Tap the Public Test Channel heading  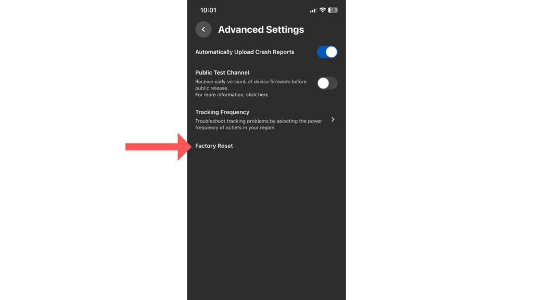point(222,72)
